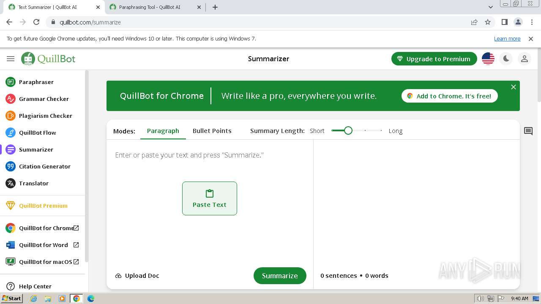Open the language flag selector

488,59
